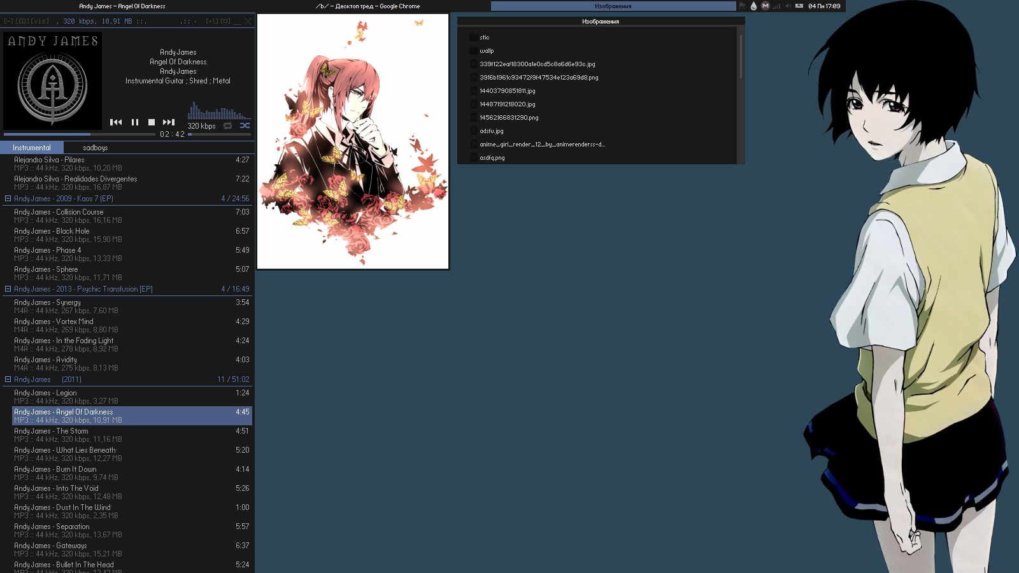Adjust the player volume slider
This screenshot has width=1019, height=573.
coord(220,134)
